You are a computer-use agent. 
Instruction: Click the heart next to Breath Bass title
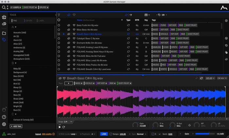pyautogui.click(x=64, y=78)
